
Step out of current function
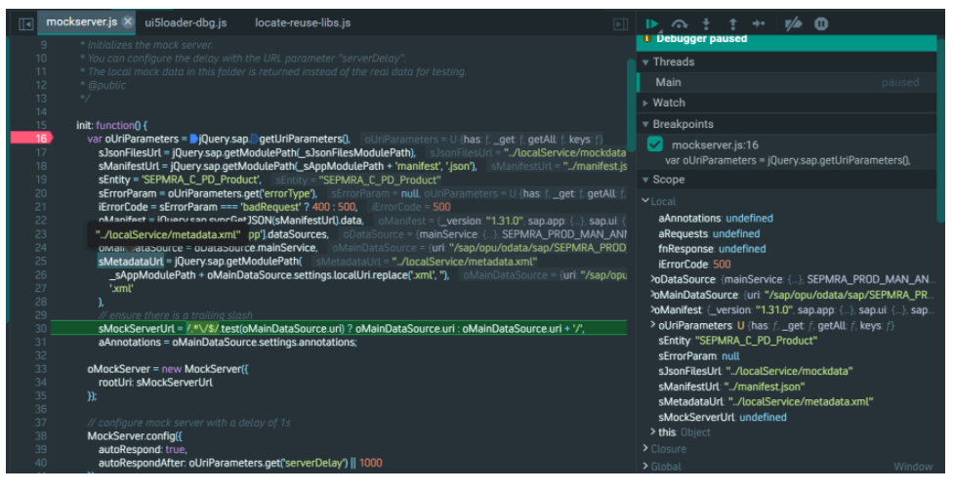tap(732, 23)
